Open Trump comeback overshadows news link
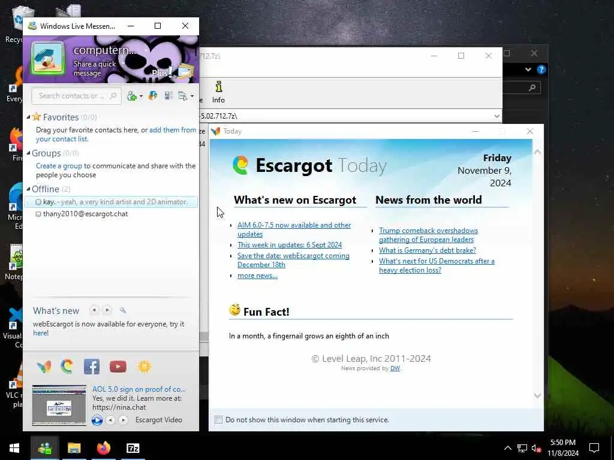This screenshot has width=614, height=460. point(428,235)
